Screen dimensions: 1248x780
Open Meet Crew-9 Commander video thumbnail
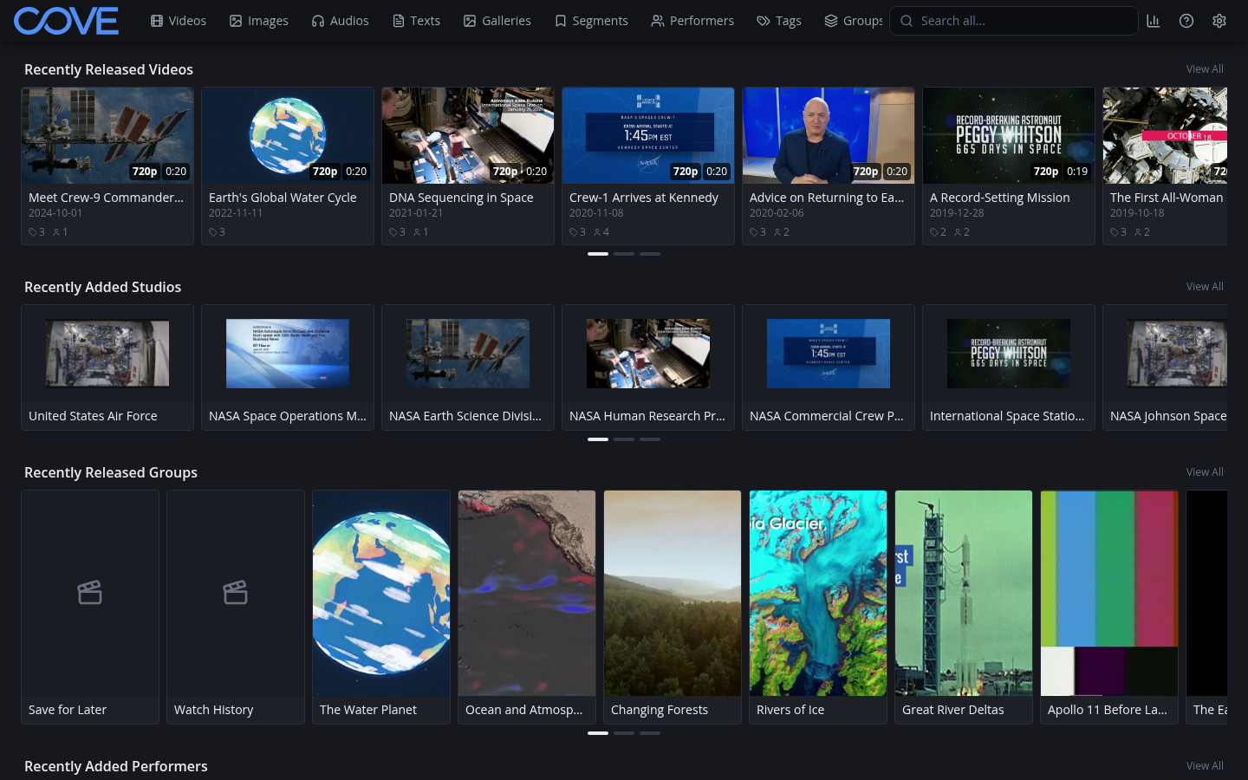pyautogui.click(x=107, y=135)
